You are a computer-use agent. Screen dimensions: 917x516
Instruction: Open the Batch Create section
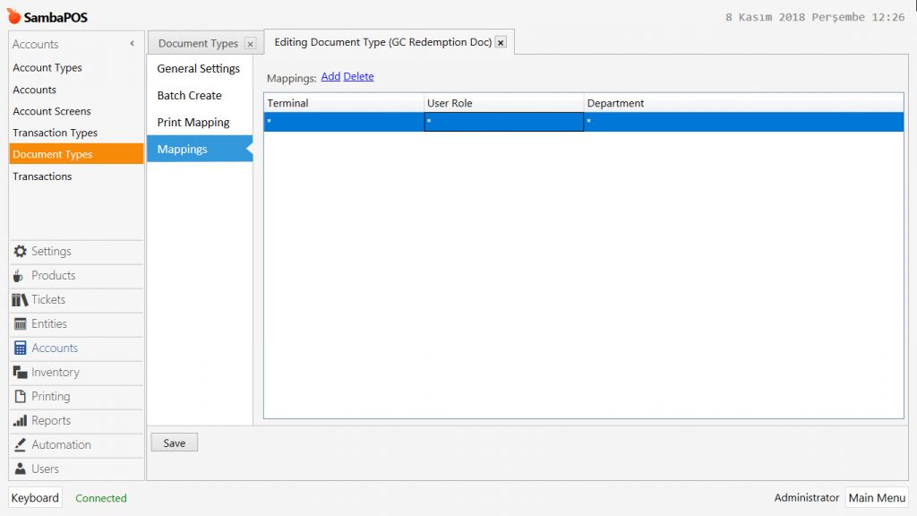(x=189, y=96)
